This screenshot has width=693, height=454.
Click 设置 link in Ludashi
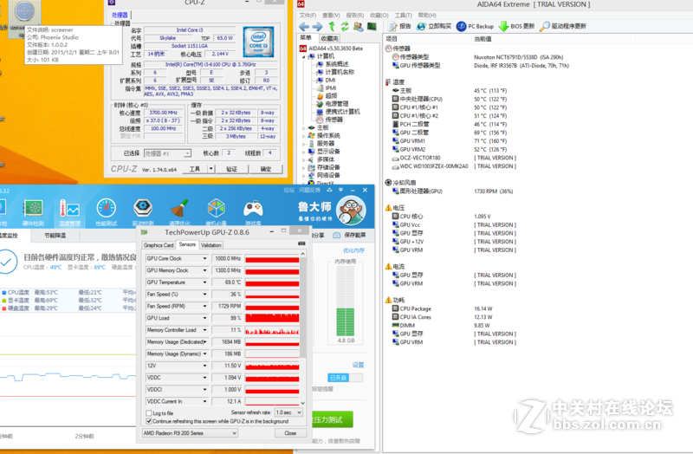tap(358, 365)
